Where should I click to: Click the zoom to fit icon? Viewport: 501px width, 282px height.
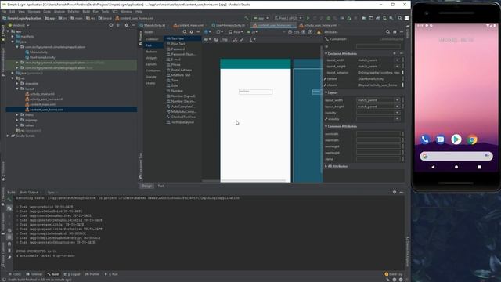pos(310,32)
